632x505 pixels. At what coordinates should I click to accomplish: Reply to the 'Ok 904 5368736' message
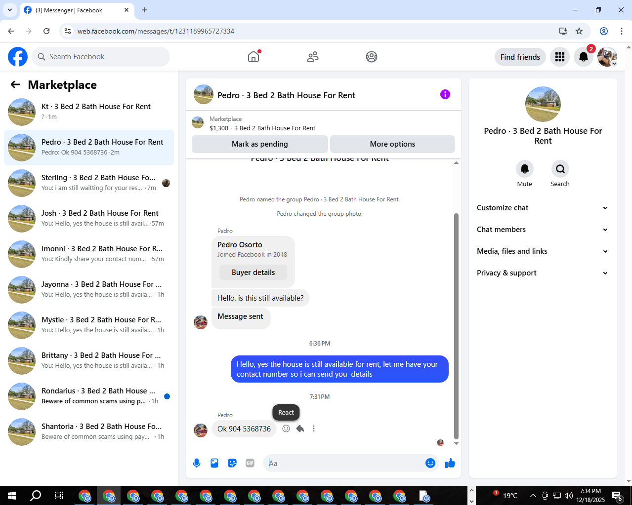click(x=300, y=428)
